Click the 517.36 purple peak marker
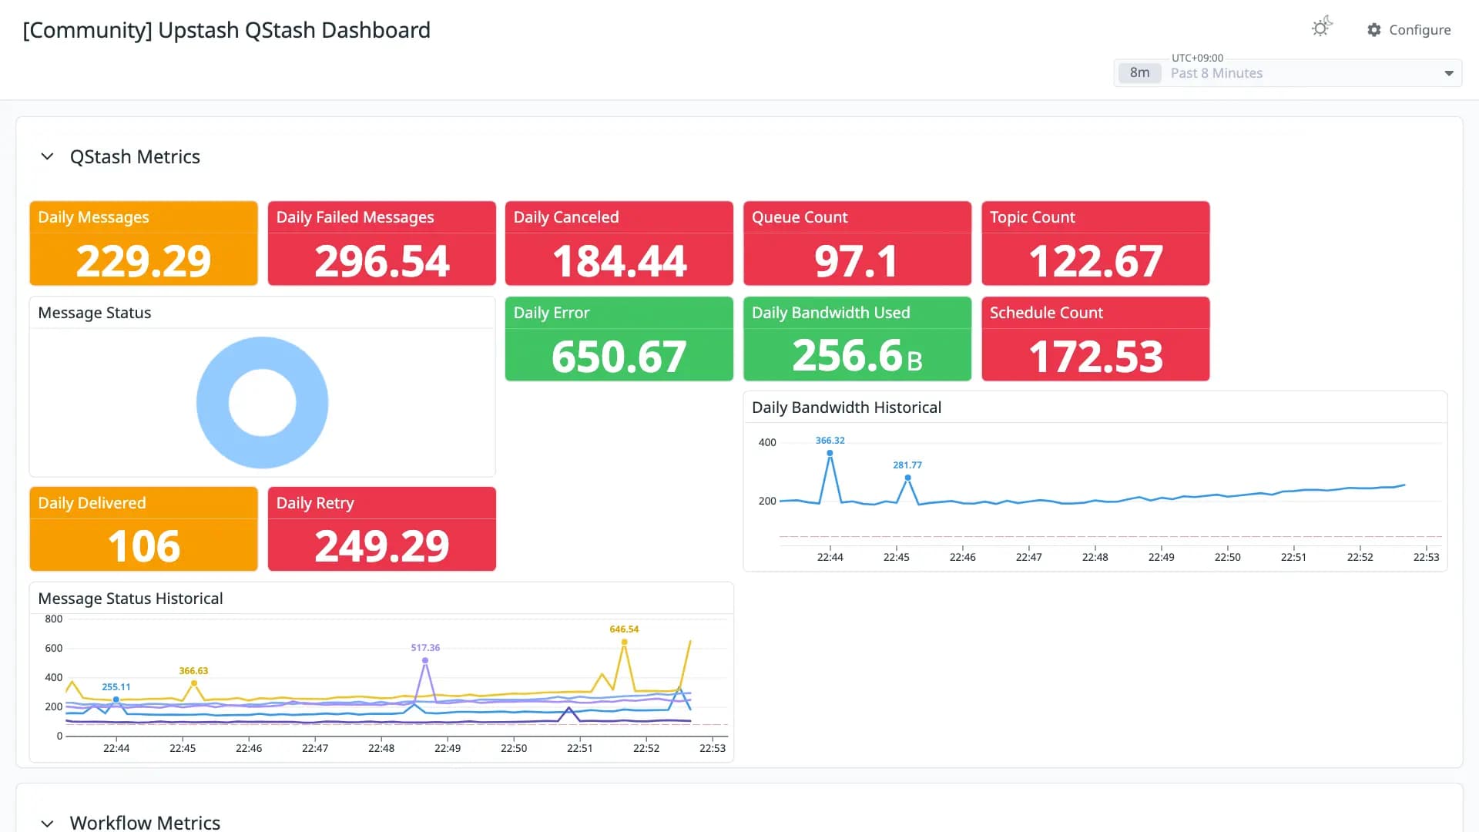This screenshot has height=832, width=1479. point(425,660)
